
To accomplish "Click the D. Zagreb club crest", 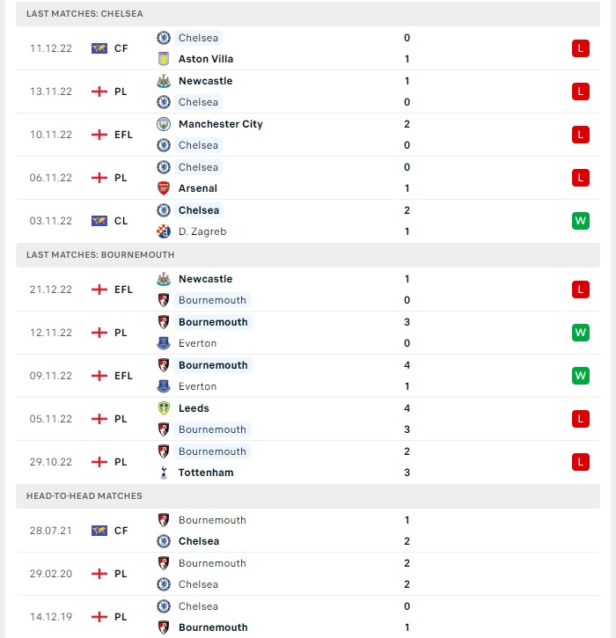I will coord(164,231).
